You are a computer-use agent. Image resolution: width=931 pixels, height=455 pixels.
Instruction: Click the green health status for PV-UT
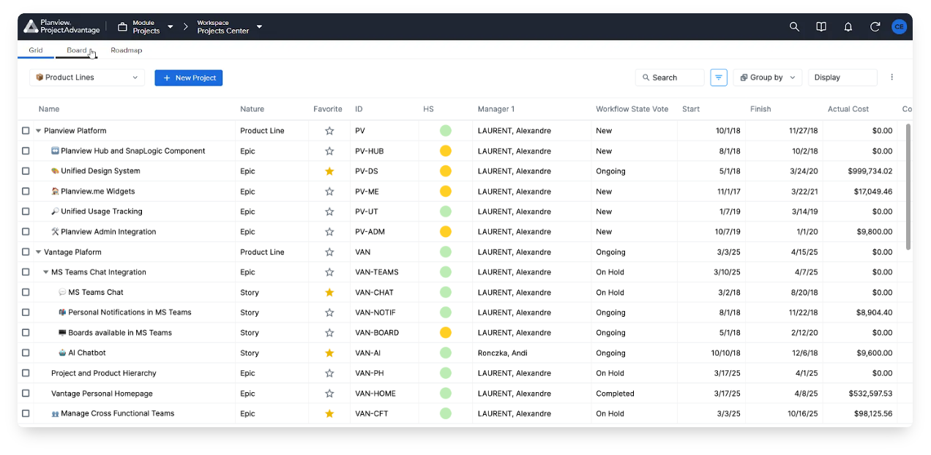[446, 211]
